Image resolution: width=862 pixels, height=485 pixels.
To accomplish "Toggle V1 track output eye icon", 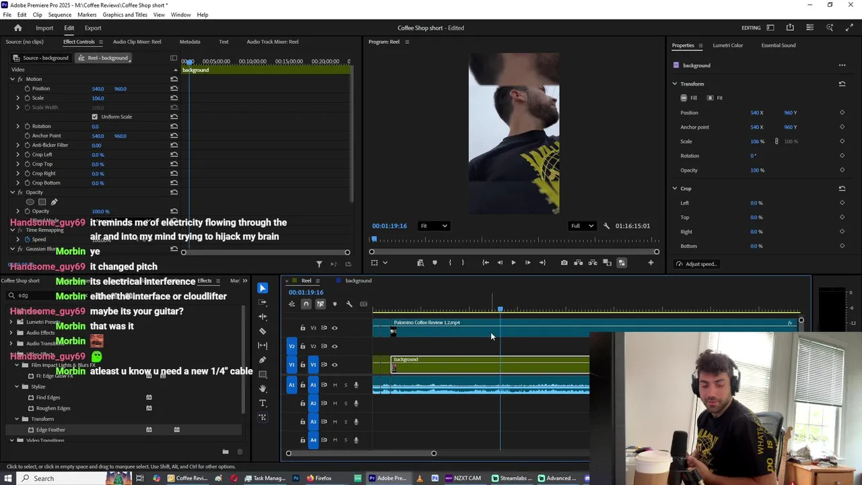I will (x=335, y=364).
